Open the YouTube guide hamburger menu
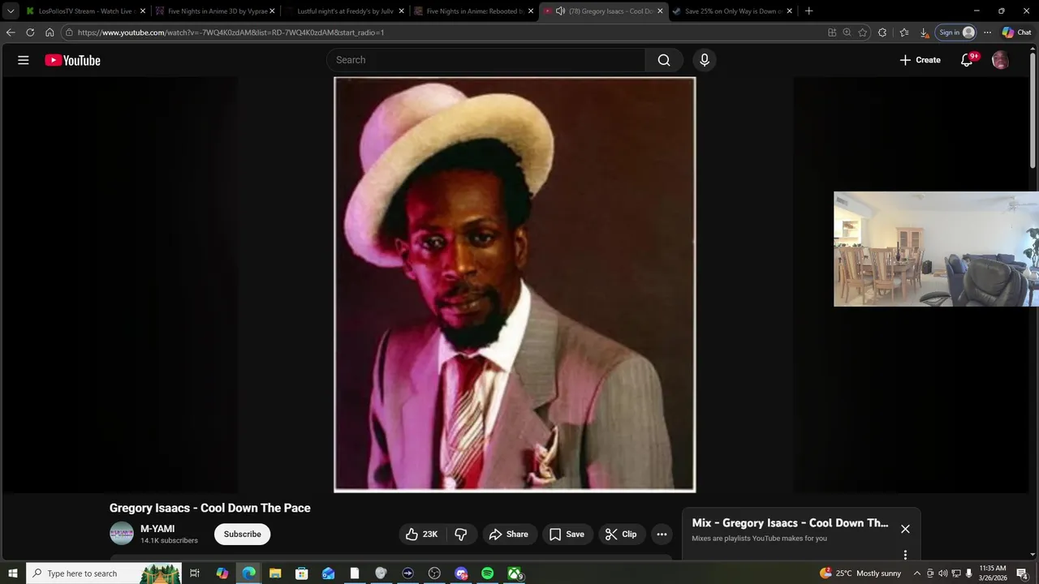This screenshot has width=1039, height=584. (x=24, y=60)
